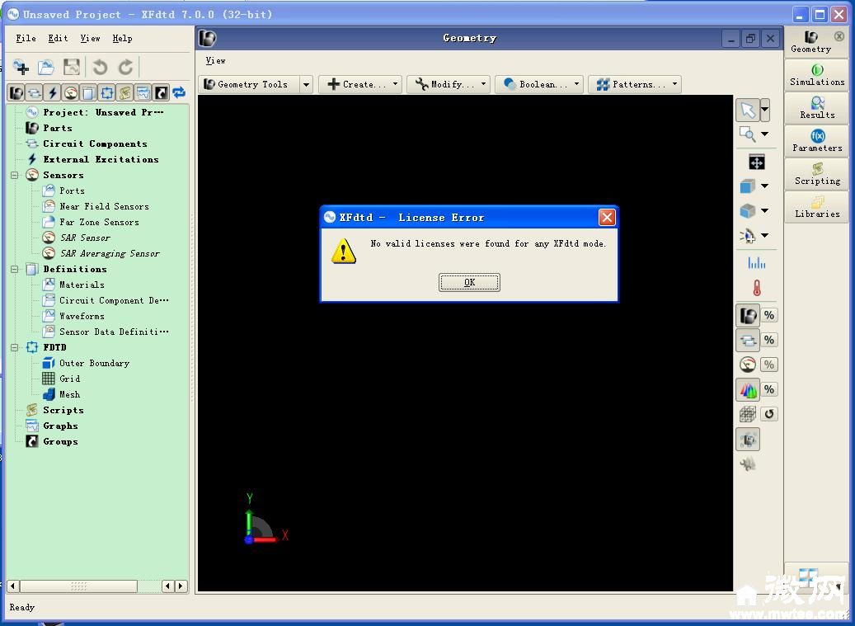Open the File menu
855x626 pixels.
pyautogui.click(x=26, y=38)
